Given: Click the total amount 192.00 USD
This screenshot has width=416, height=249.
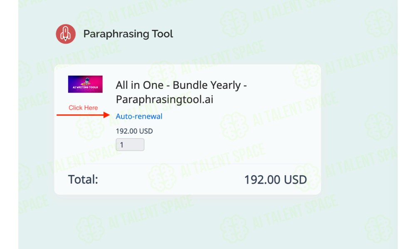Looking at the screenshot, I should pos(275,180).
